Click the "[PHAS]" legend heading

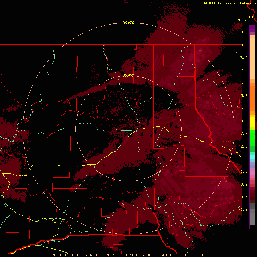click(241, 20)
